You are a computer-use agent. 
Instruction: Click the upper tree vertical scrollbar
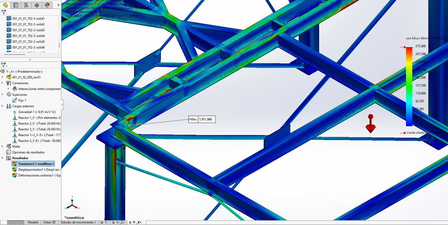point(59,45)
